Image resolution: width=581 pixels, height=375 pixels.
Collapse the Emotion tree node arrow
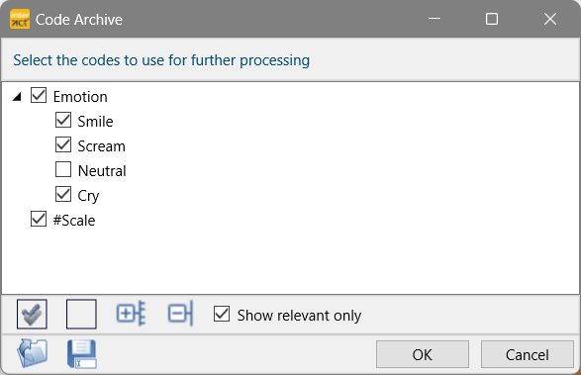coord(17,97)
